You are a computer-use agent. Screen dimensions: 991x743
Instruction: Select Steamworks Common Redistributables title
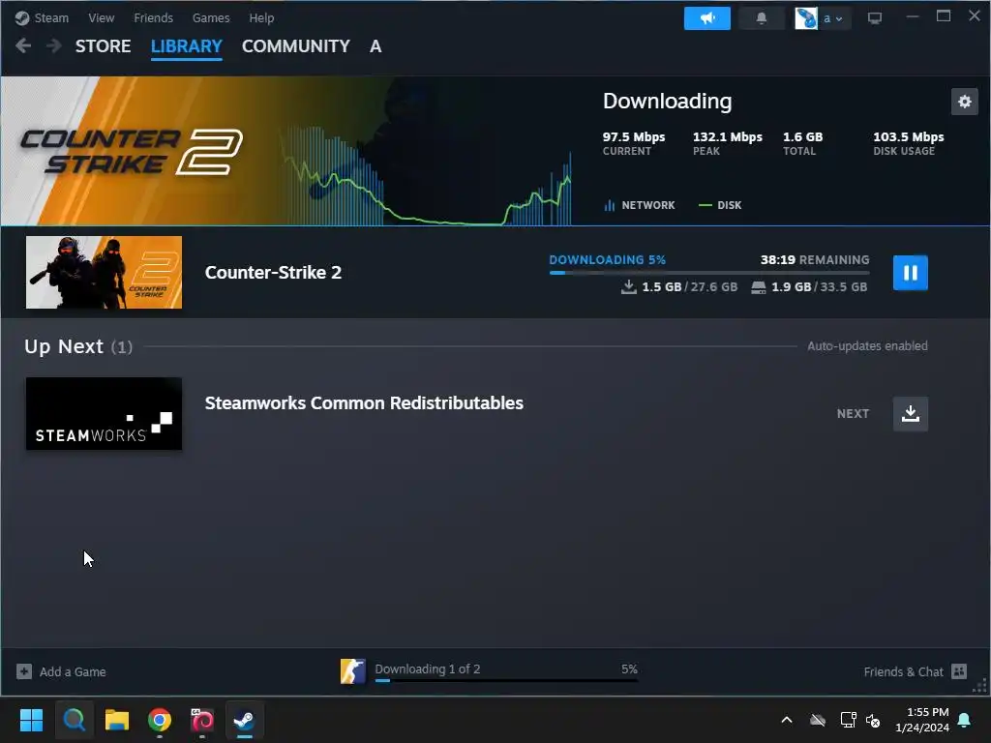coord(364,403)
